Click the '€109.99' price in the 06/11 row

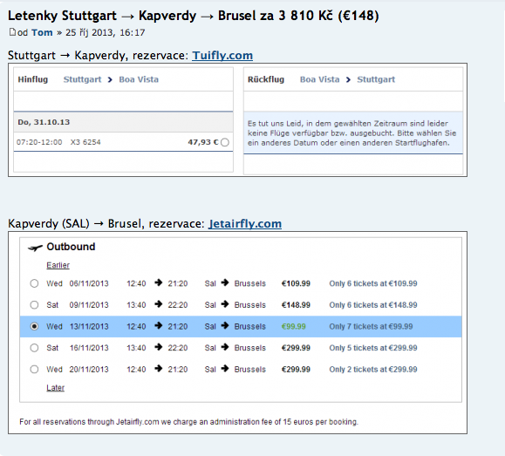click(296, 283)
